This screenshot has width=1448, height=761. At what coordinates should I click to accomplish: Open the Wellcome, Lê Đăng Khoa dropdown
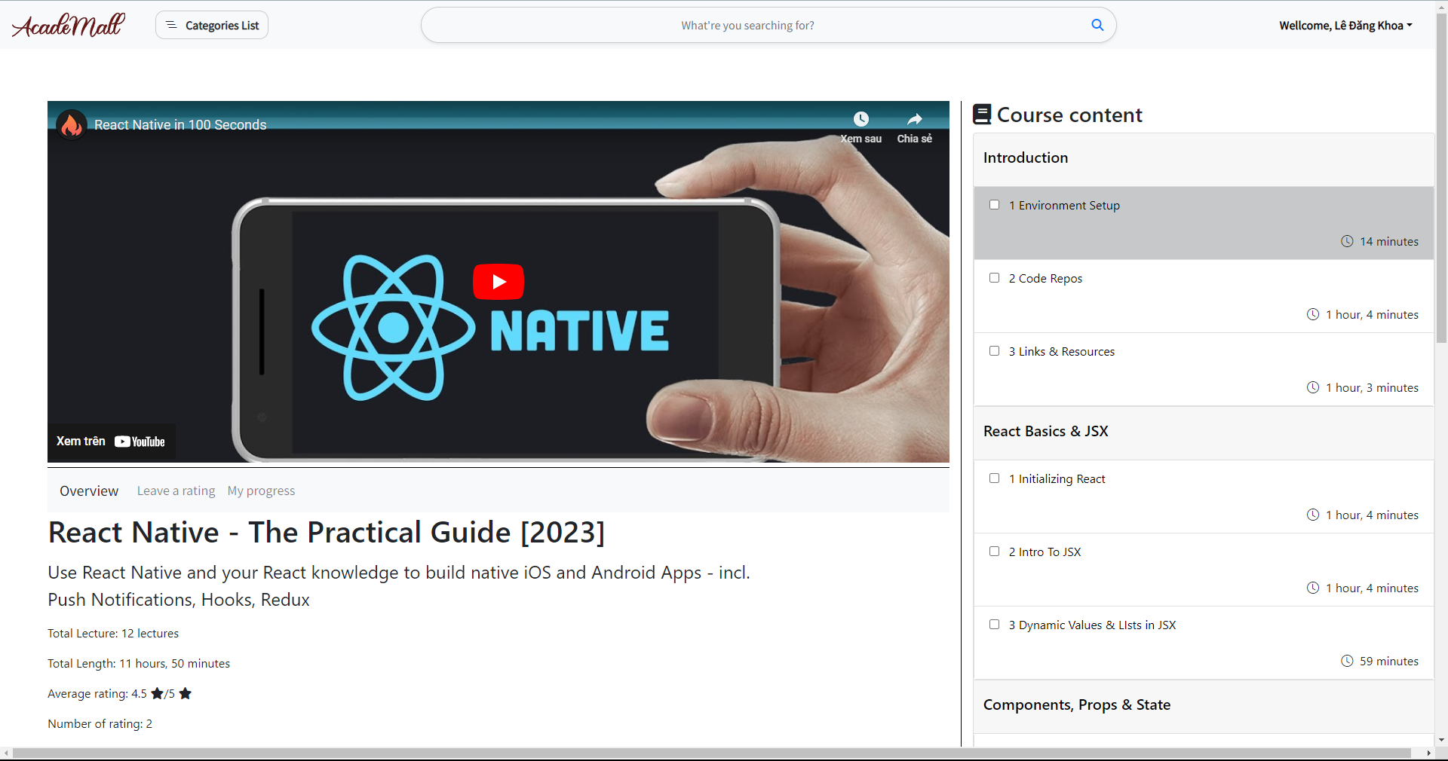[1345, 25]
